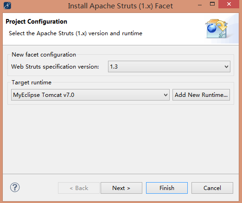The image size is (242, 203).
Task: Maximize the Install Apache Struts dialog
Action: [212, 4]
